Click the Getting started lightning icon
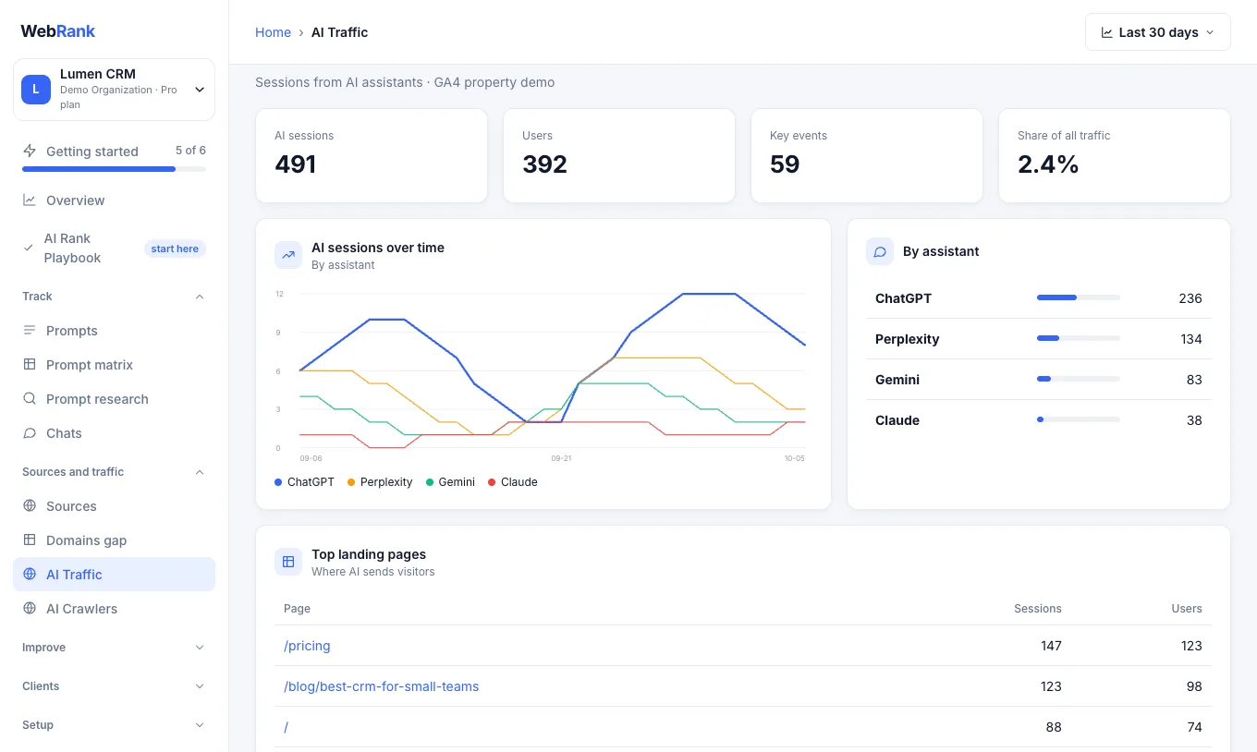The height and width of the screenshot is (752, 1257). click(30, 151)
